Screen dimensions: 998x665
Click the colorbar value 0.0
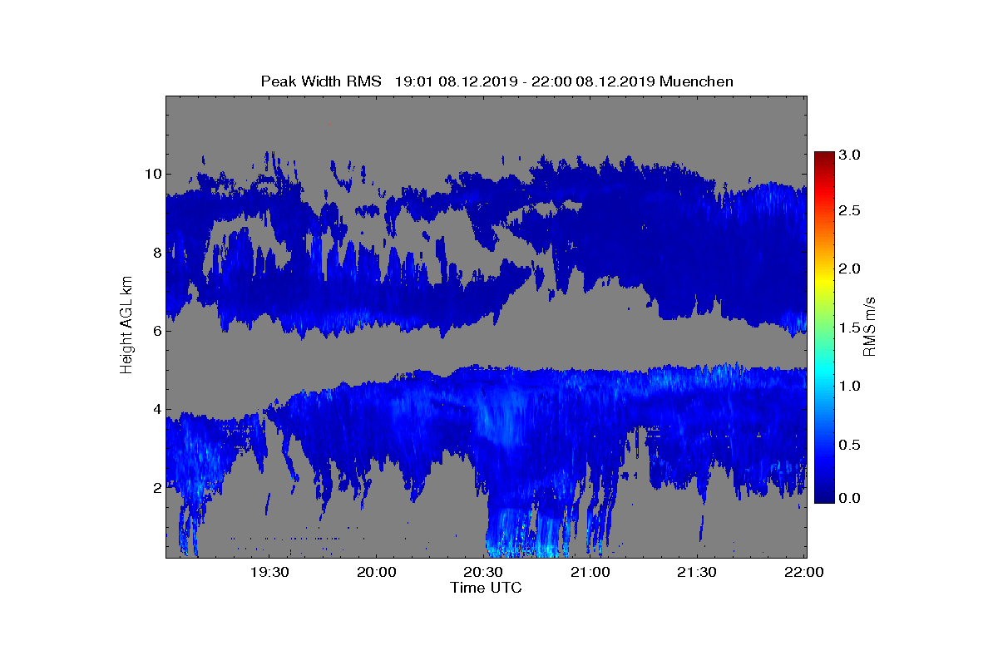(x=848, y=498)
